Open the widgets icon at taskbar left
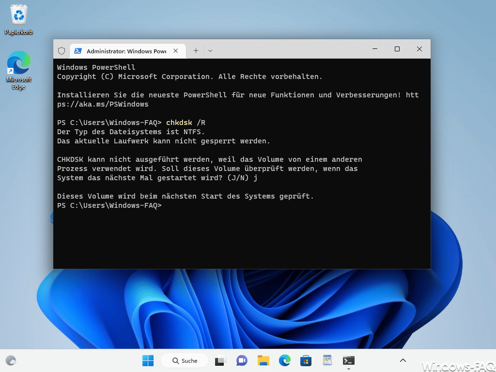496x372 pixels. tap(11, 360)
